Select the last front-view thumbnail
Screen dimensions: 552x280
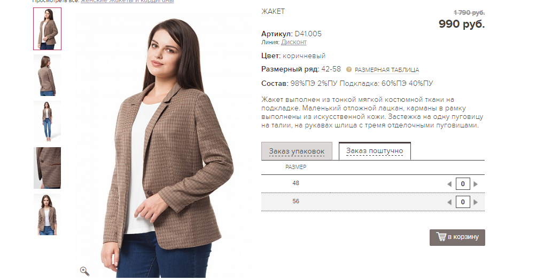coord(47,214)
